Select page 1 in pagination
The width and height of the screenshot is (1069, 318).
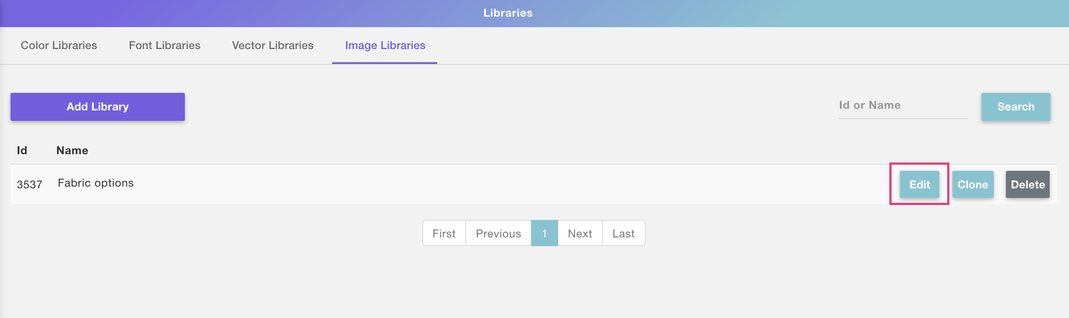pos(544,233)
